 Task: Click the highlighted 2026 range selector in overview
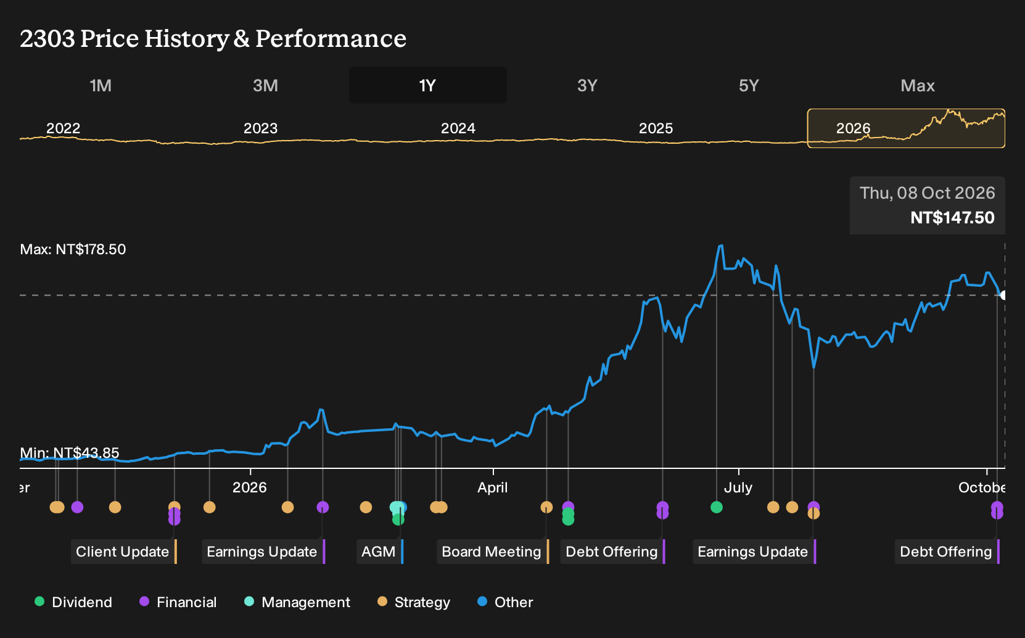pos(906,128)
